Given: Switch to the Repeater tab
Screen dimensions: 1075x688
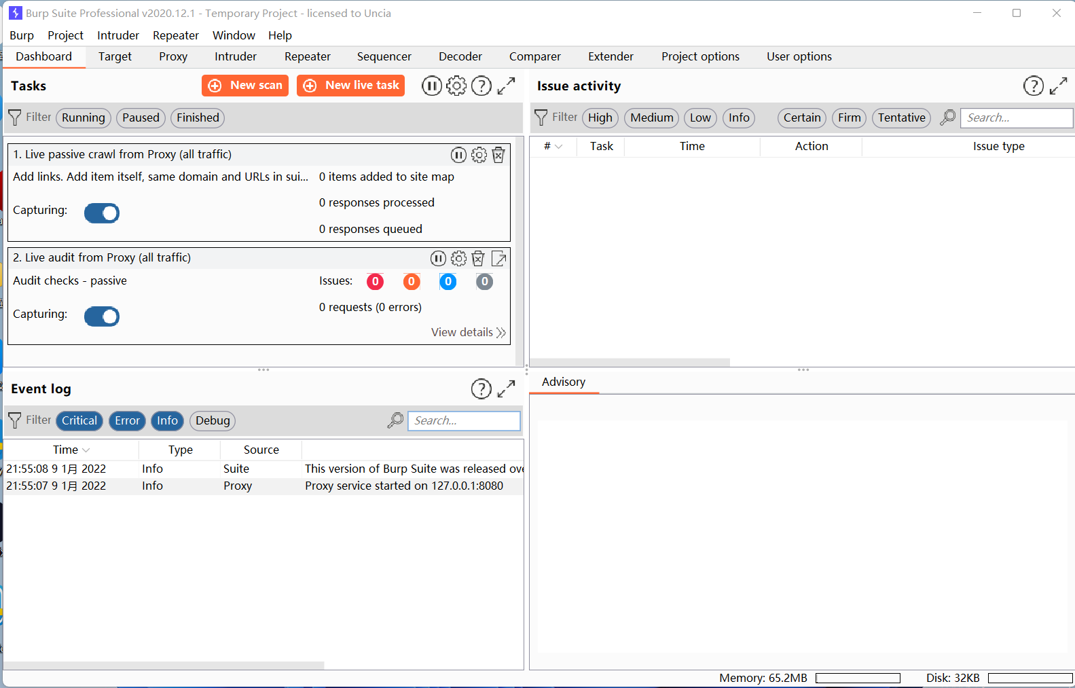Looking at the screenshot, I should (308, 57).
